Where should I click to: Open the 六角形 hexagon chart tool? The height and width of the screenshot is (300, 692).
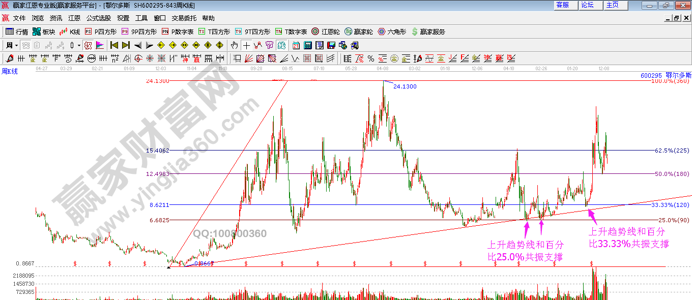392,32
